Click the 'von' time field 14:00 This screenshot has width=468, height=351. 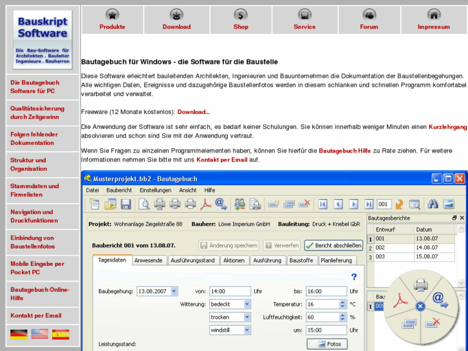pyautogui.click(x=230, y=291)
